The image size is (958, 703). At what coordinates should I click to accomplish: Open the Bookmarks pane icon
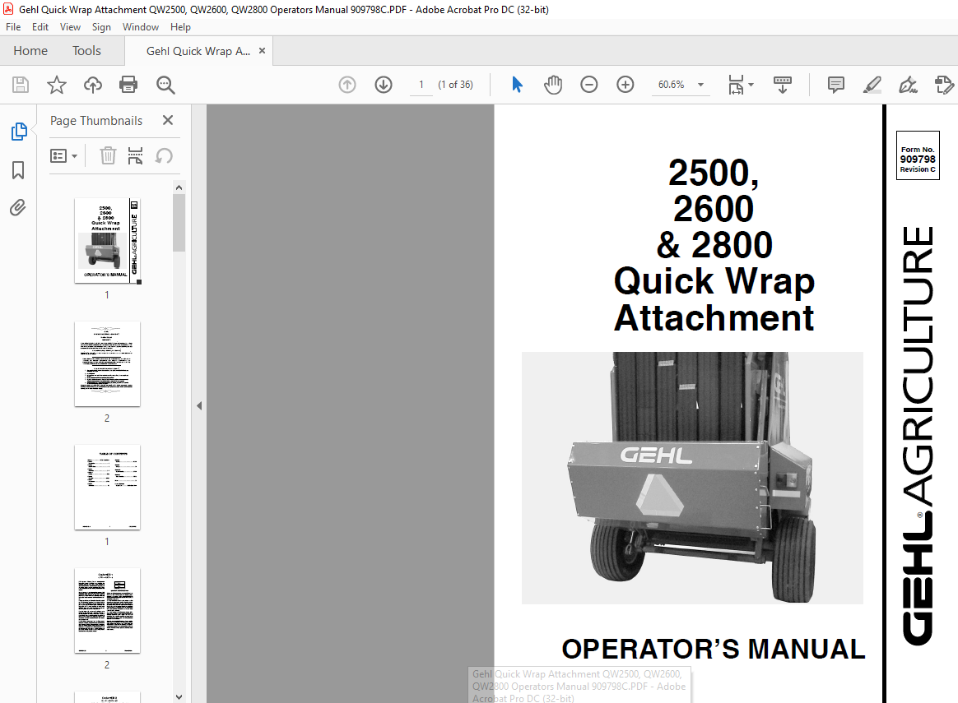point(18,170)
